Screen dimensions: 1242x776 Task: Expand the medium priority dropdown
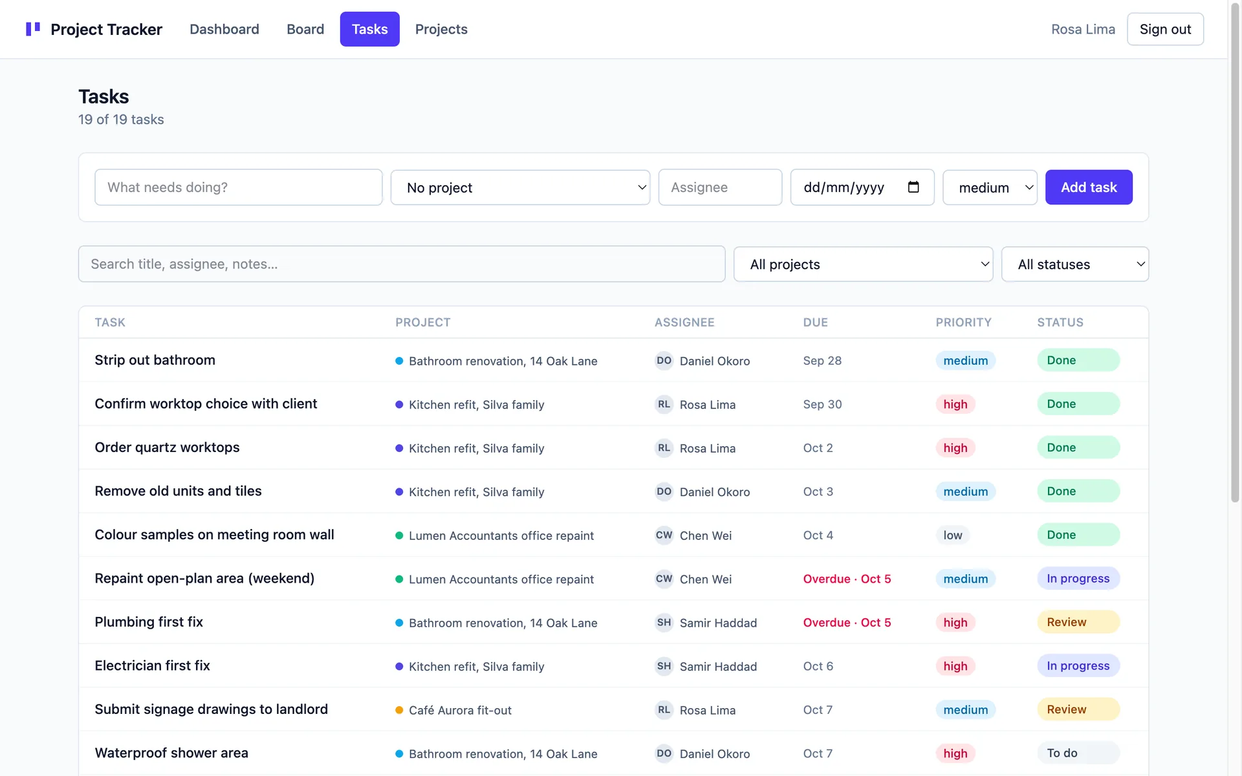coord(990,188)
